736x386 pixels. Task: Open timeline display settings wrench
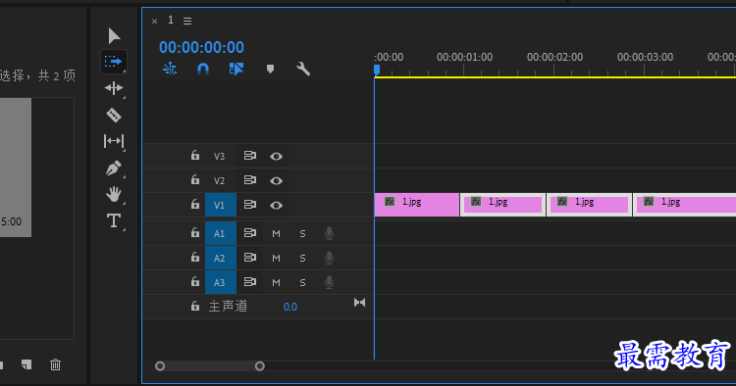(303, 70)
